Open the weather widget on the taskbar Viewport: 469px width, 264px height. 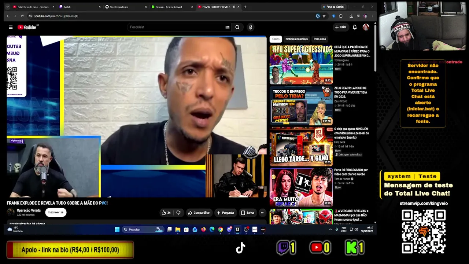coord(15,230)
